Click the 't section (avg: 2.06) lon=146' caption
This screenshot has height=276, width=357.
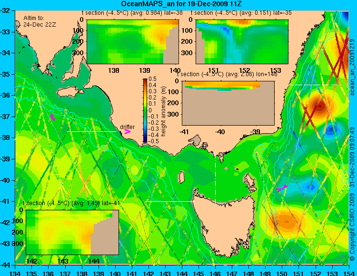click(227, 74)
